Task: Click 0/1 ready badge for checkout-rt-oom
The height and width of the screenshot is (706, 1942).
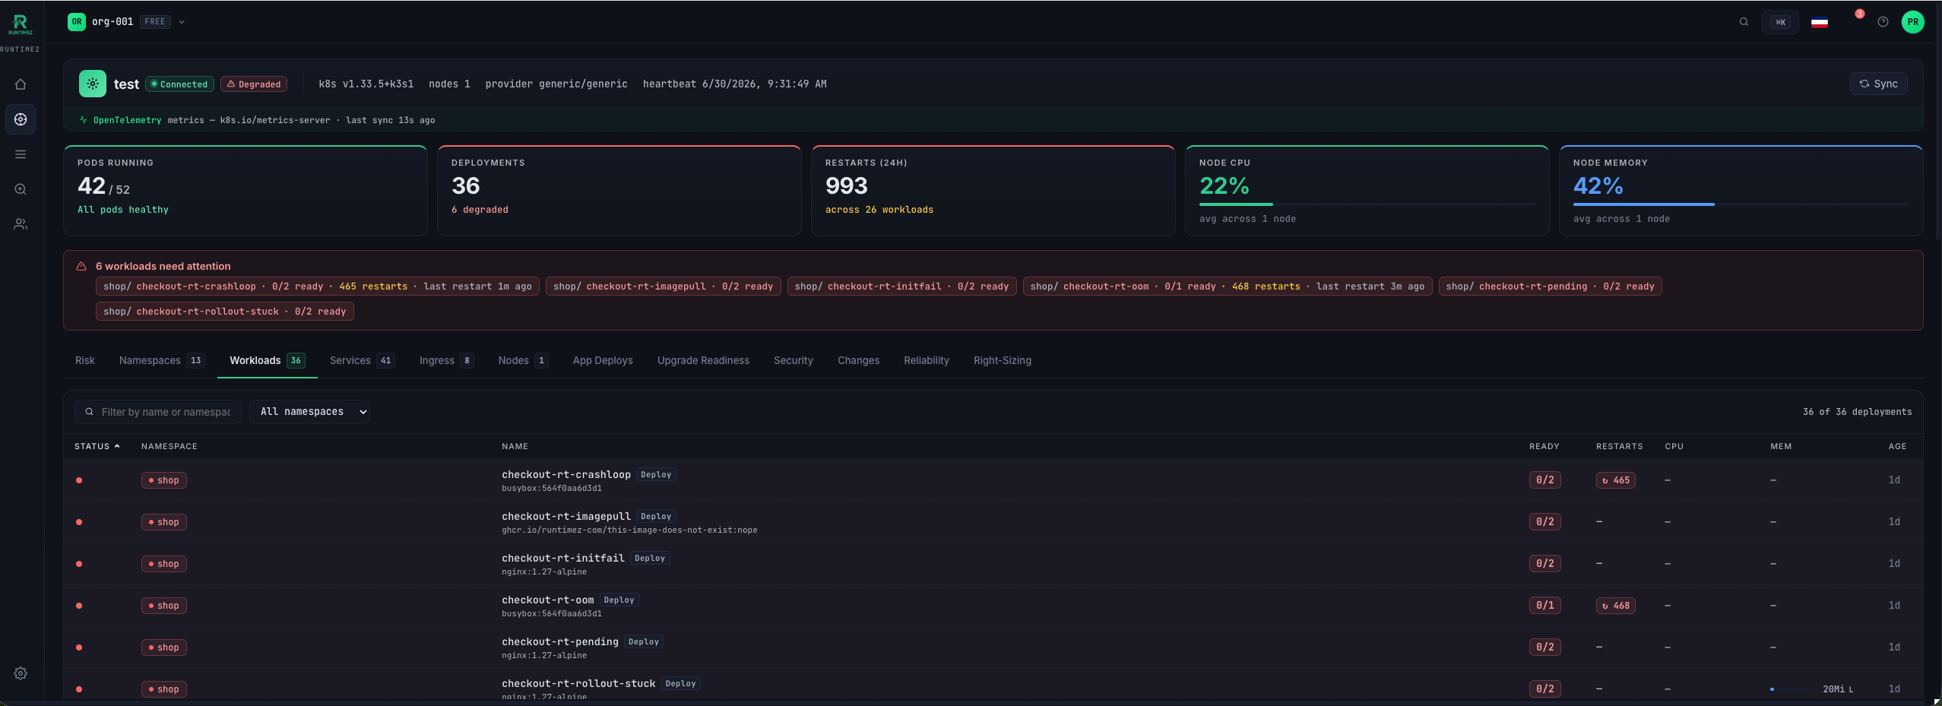Action: coord(1545,606)
